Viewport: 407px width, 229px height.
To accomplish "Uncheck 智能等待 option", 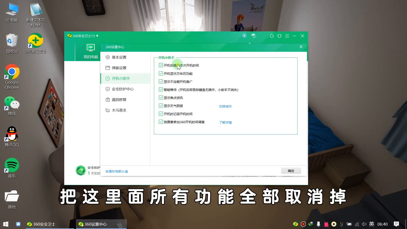I will 161,90.
